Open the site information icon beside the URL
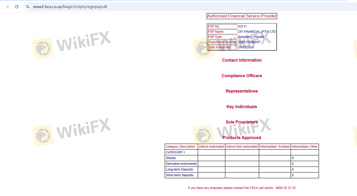The width and height of the screenshot is (357, 196). tap(28, 7)
